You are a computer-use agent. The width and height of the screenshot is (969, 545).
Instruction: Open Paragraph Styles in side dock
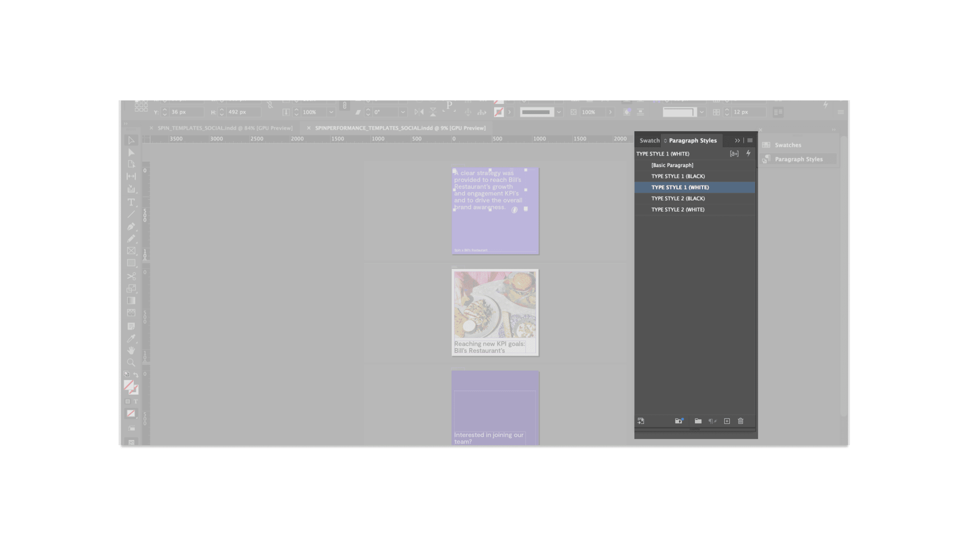click(x=799, y=159)
